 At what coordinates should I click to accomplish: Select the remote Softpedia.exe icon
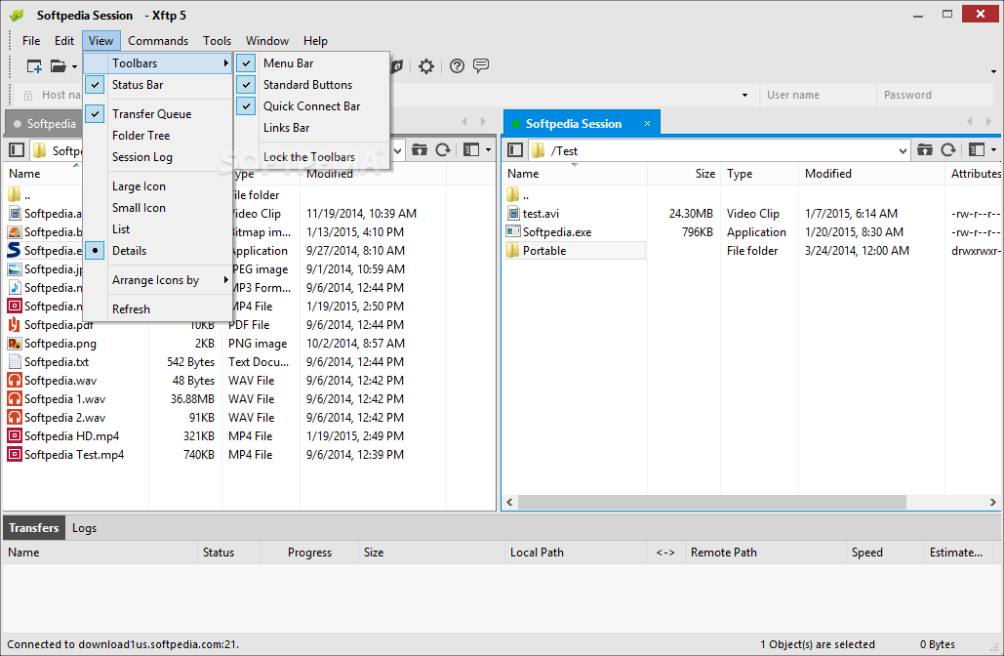point(513,232)
